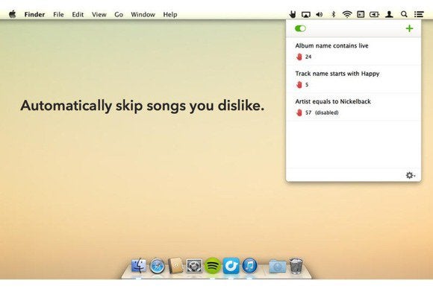Viewport: 433px width, 289px height.
Task: Click the skip count 57
Action: pyautogui.click(x=308, y=112)
